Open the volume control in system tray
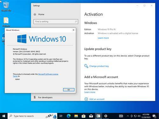The image size is (159, 119). [x=139, y=116]
